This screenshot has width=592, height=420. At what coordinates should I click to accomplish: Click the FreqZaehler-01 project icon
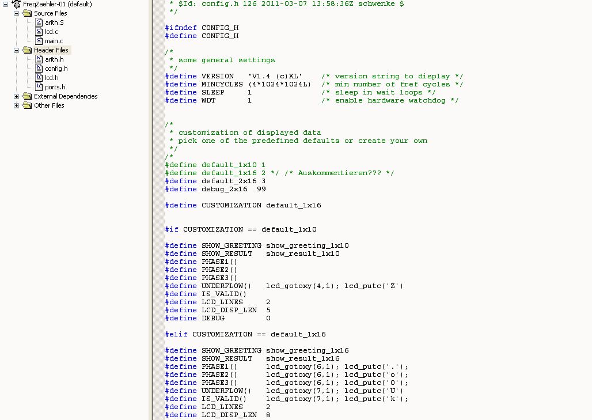tap(16, 4)
